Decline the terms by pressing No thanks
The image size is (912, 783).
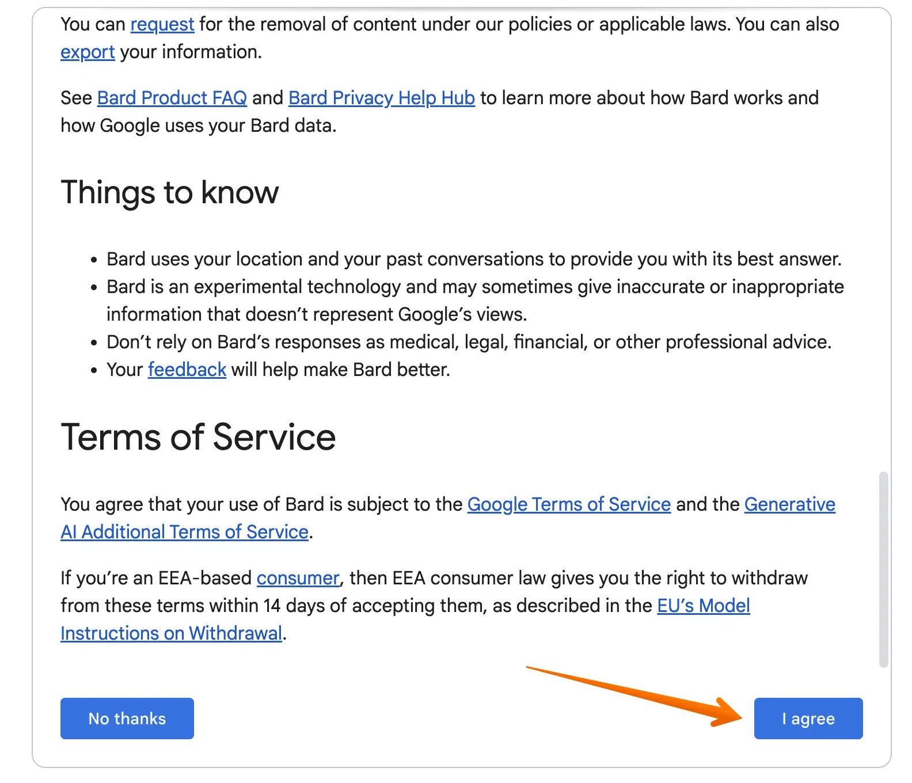point(127,718)
